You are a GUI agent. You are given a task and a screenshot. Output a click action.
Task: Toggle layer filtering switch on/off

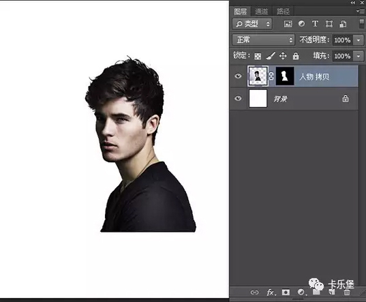click(361, 24)
